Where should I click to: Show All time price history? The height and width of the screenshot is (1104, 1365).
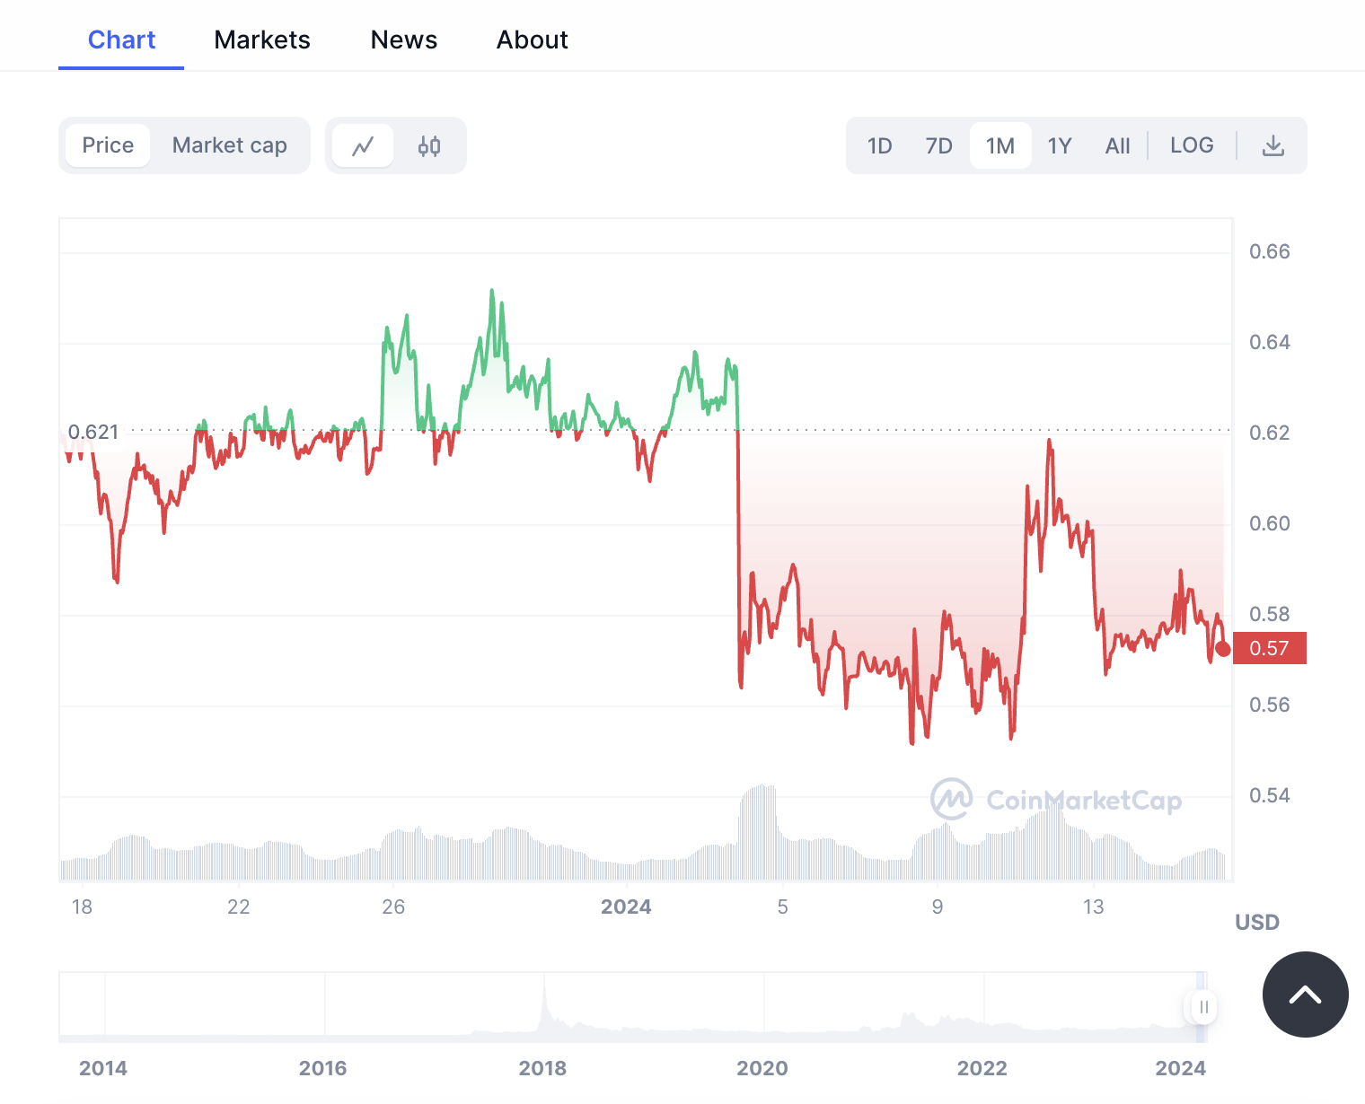click(1118, 145)
